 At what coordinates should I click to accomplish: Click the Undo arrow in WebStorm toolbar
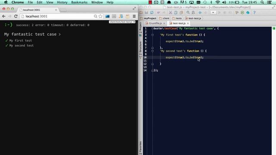point(158,12)
